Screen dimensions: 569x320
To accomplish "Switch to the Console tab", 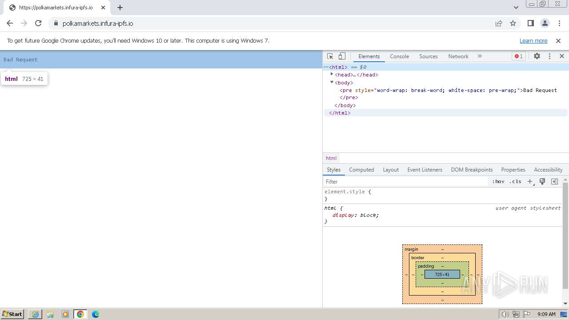I will coord(399,56).
